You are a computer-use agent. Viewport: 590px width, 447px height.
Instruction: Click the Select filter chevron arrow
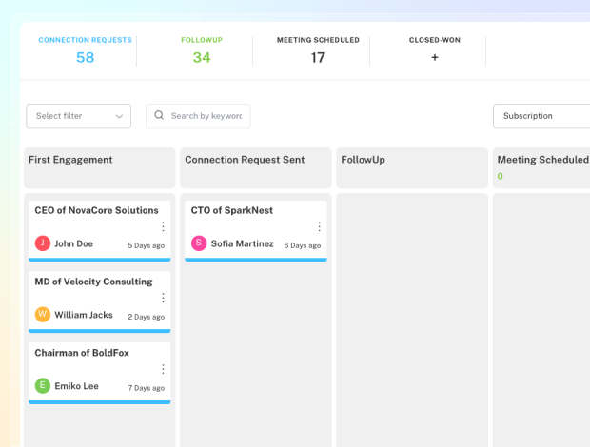point(119,116)
